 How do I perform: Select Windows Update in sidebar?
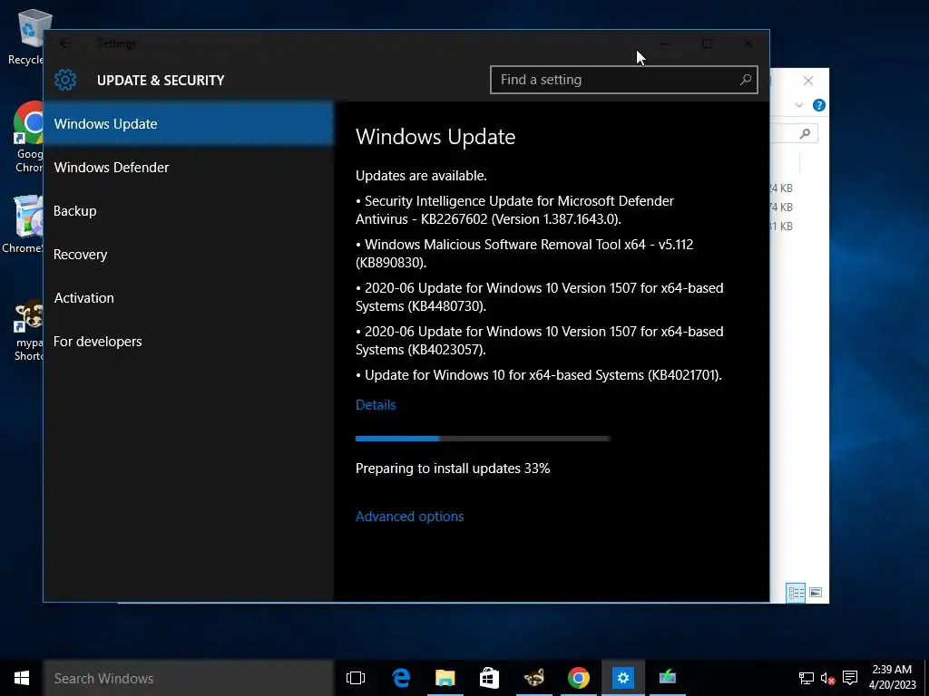click(x=189, y=123)
